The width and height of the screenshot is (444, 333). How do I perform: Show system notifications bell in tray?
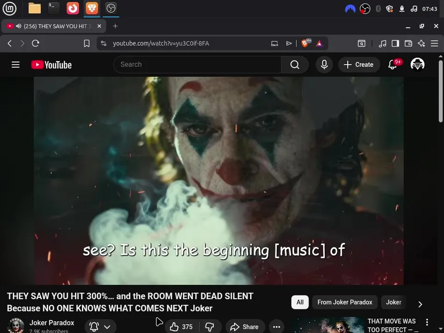click(x=402, y=9)
